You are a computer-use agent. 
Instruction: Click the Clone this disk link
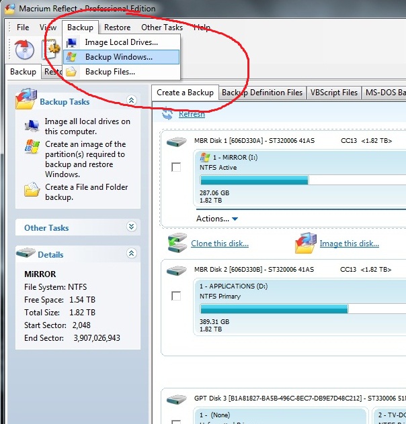pyautogui.click(x=219, y=244)
